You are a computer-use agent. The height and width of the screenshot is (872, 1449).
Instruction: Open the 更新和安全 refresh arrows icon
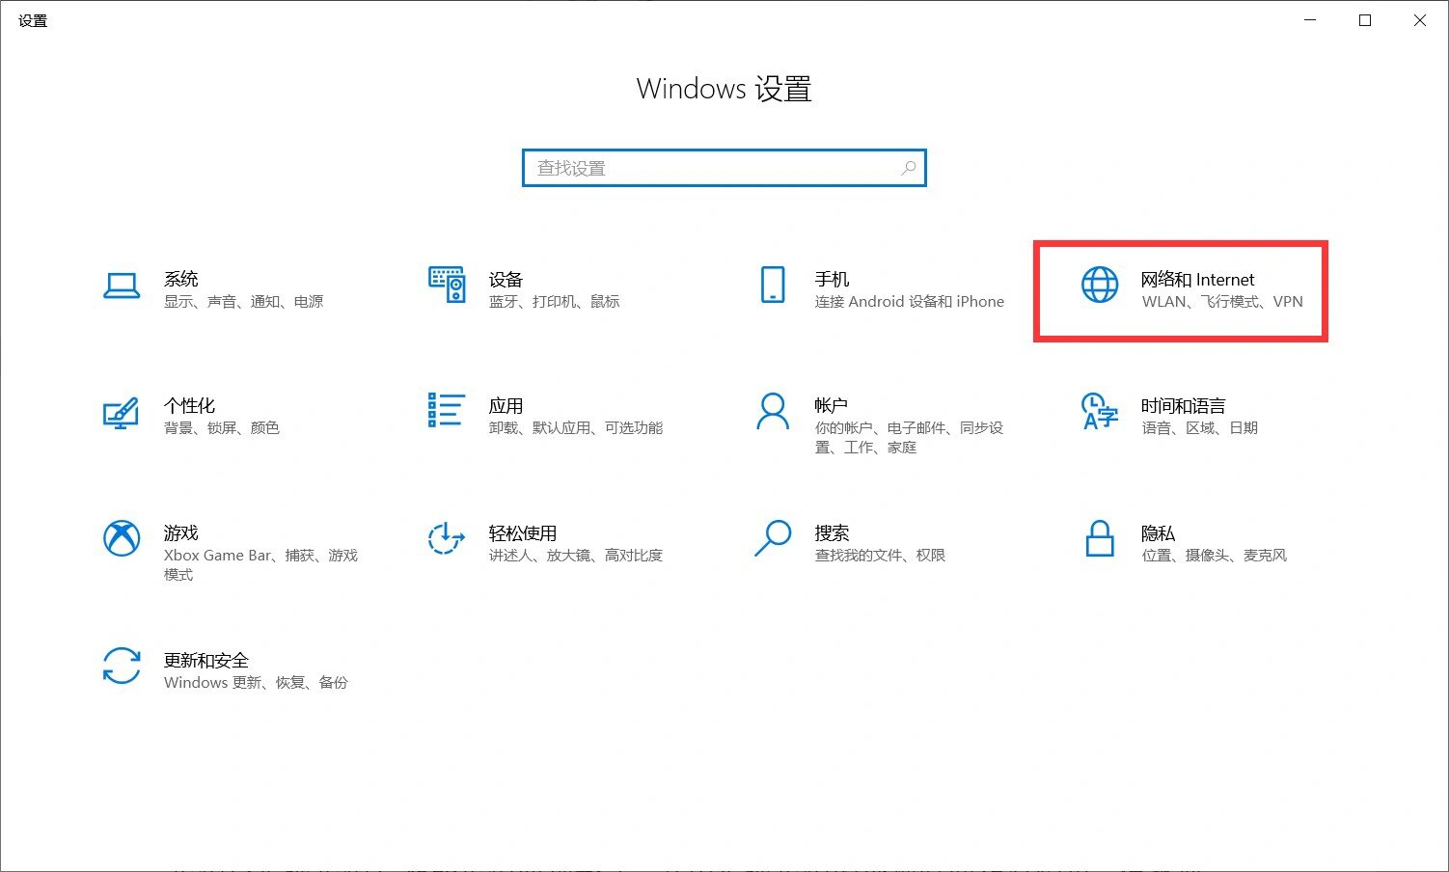[122, 666]
